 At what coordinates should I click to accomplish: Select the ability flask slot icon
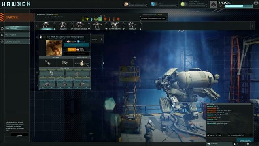click(x=82, y=63)
